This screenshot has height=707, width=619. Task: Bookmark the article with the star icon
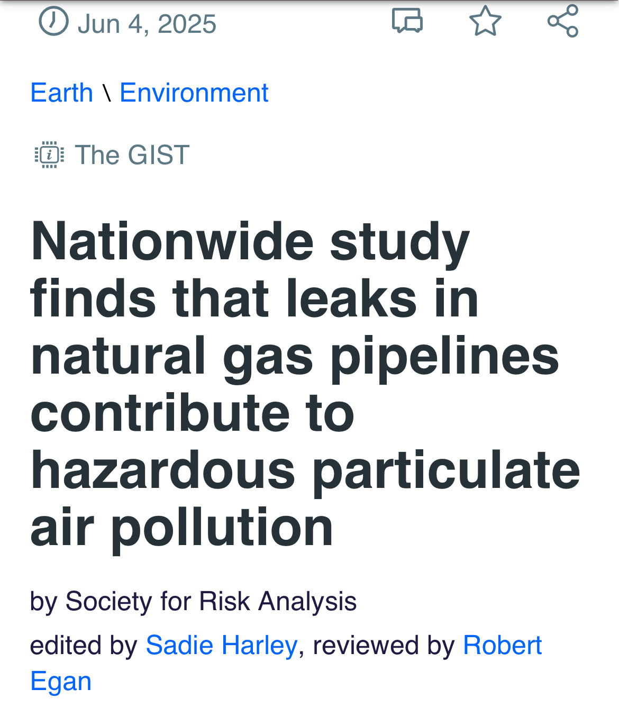click(485, 21)
